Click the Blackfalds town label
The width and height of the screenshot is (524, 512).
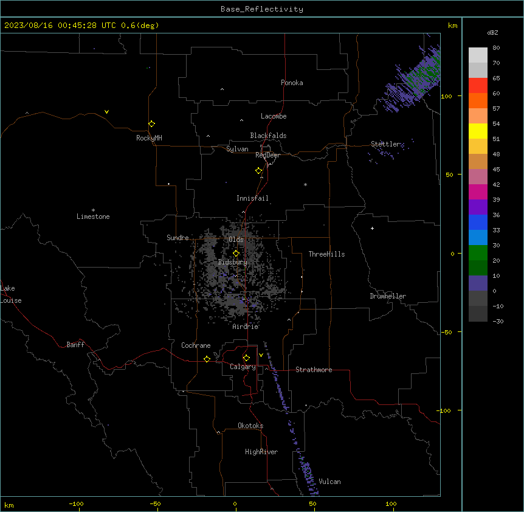click(268, 136)
